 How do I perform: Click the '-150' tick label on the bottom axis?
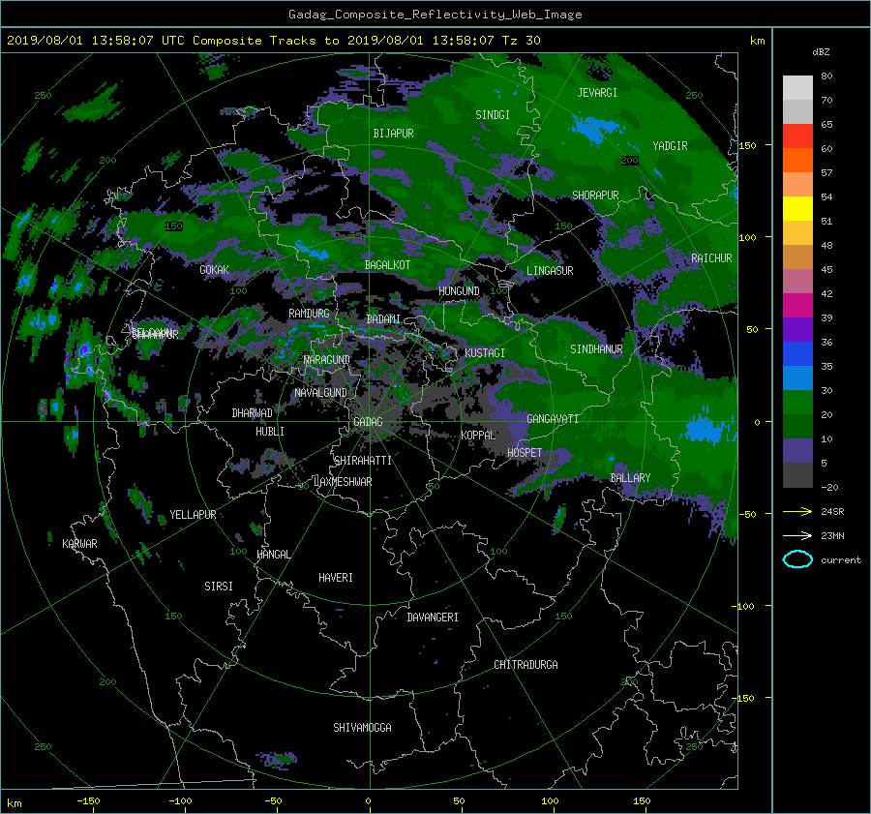click(x=88, y=800)
